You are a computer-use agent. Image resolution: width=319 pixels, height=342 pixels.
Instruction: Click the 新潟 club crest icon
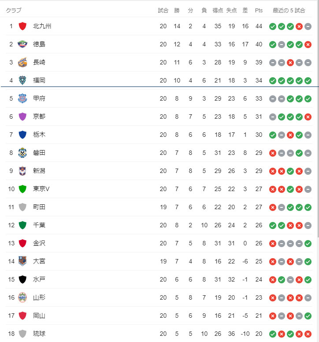(22, 171)
